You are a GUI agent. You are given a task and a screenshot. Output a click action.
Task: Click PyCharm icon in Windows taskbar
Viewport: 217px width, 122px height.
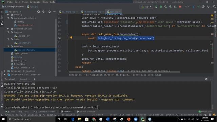(143, 119)
